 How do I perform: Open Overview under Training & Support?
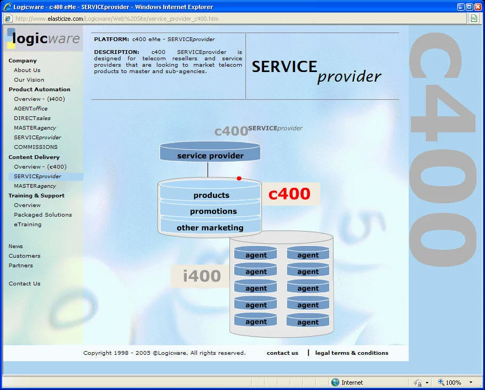tap(27, 205)
